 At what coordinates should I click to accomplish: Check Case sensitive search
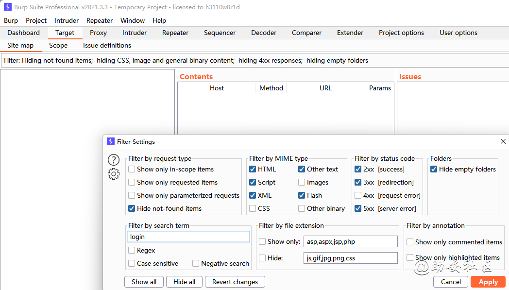coord(132,263)
